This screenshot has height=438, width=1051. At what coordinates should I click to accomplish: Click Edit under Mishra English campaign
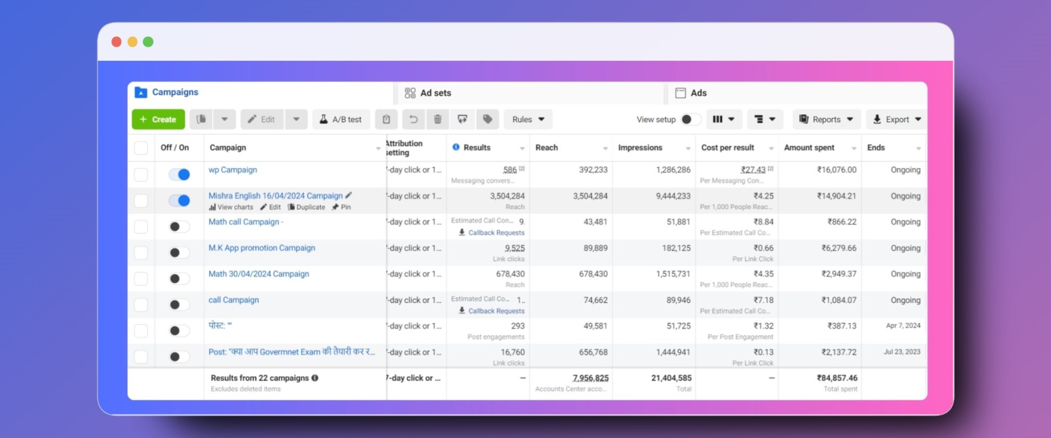270,207
